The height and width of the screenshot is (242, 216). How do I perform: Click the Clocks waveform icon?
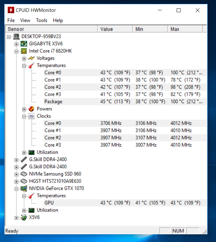31,116
